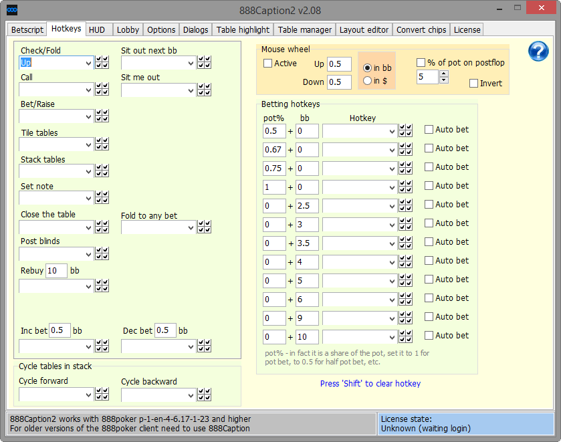The image size is (561, 442).
Task: Click the modifier-keys grid icon beside Call
Action: coord(102,89)
